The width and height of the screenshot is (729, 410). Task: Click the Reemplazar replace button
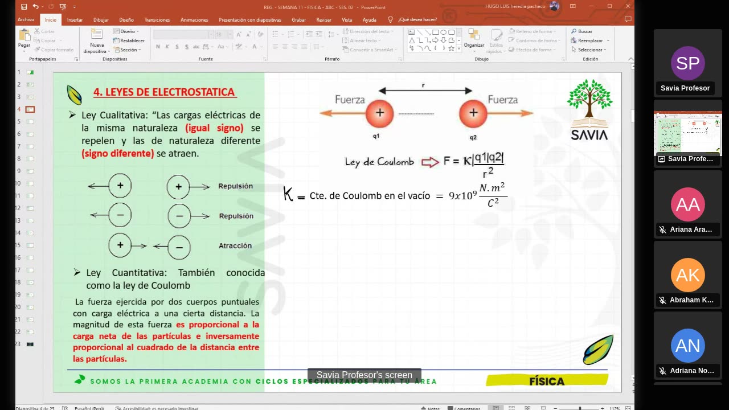pos(587,40)
